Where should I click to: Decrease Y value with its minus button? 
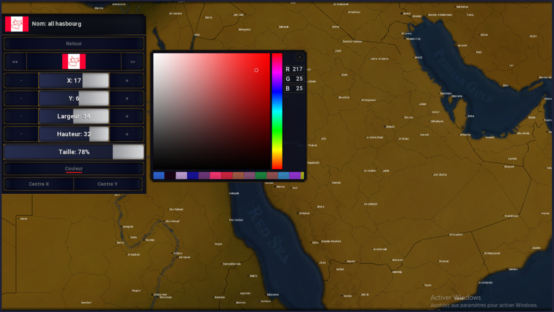(21, 98)
